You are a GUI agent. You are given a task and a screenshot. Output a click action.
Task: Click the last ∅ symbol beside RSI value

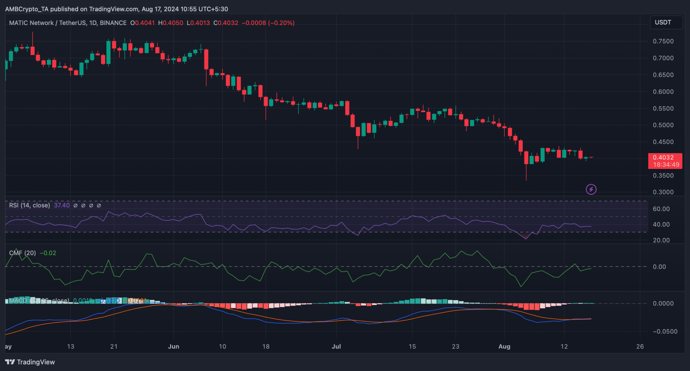point(99,205)
